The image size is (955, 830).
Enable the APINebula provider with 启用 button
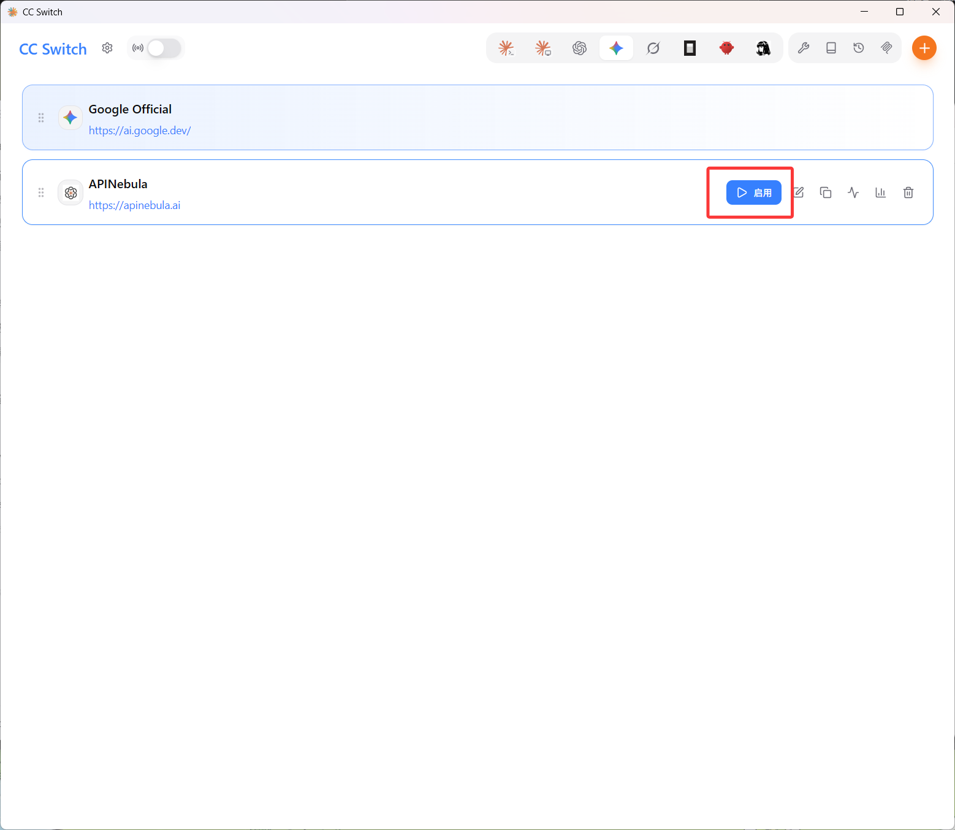(x=754, y=192)
